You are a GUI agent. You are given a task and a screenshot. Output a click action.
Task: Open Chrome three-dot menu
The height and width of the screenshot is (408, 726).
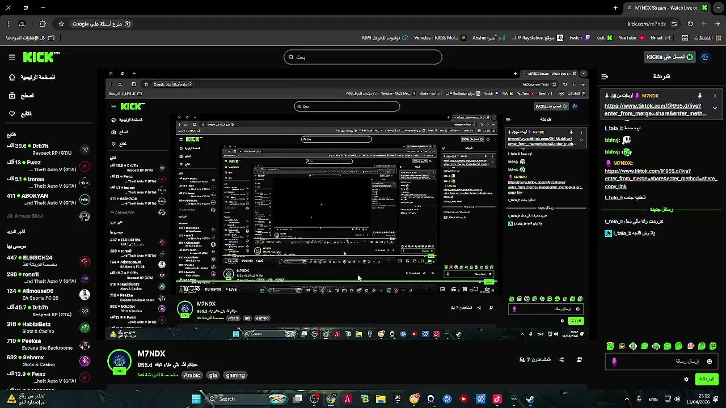pyautogui.click(x=8, y=24)
